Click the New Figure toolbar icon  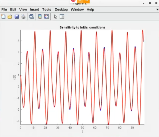click(3, 17)
